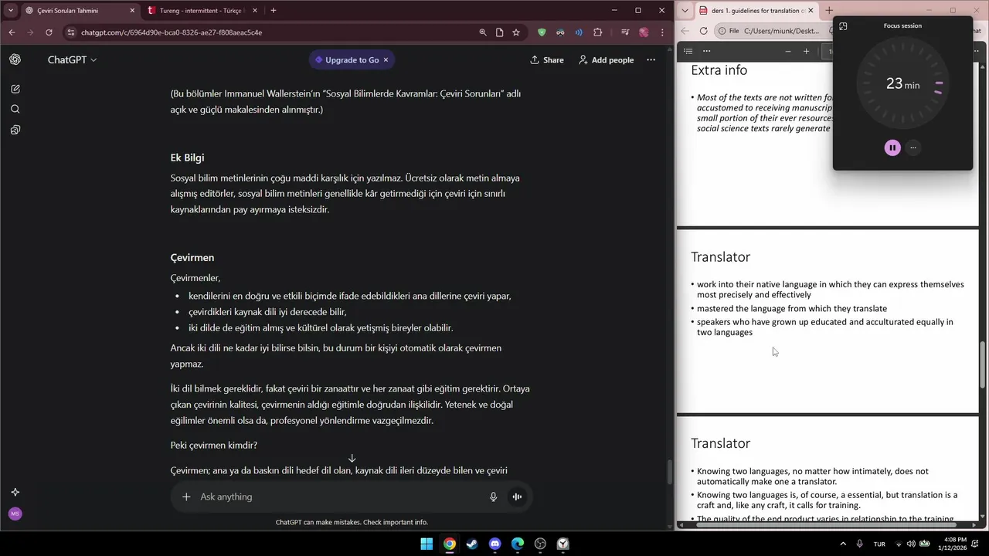This screenshot has width=989, height=556.
Task: Open ChatGPT model selector dropdown
Action: (x=72, y=59)
